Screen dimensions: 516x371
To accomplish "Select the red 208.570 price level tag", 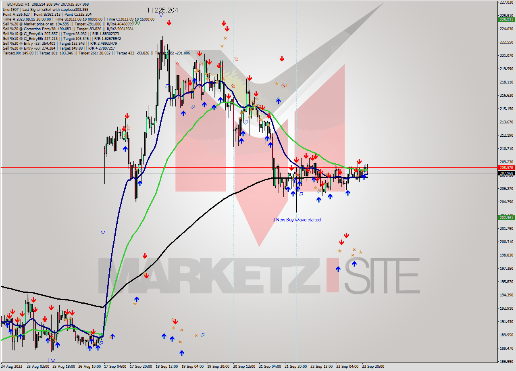I will (506, 167).
